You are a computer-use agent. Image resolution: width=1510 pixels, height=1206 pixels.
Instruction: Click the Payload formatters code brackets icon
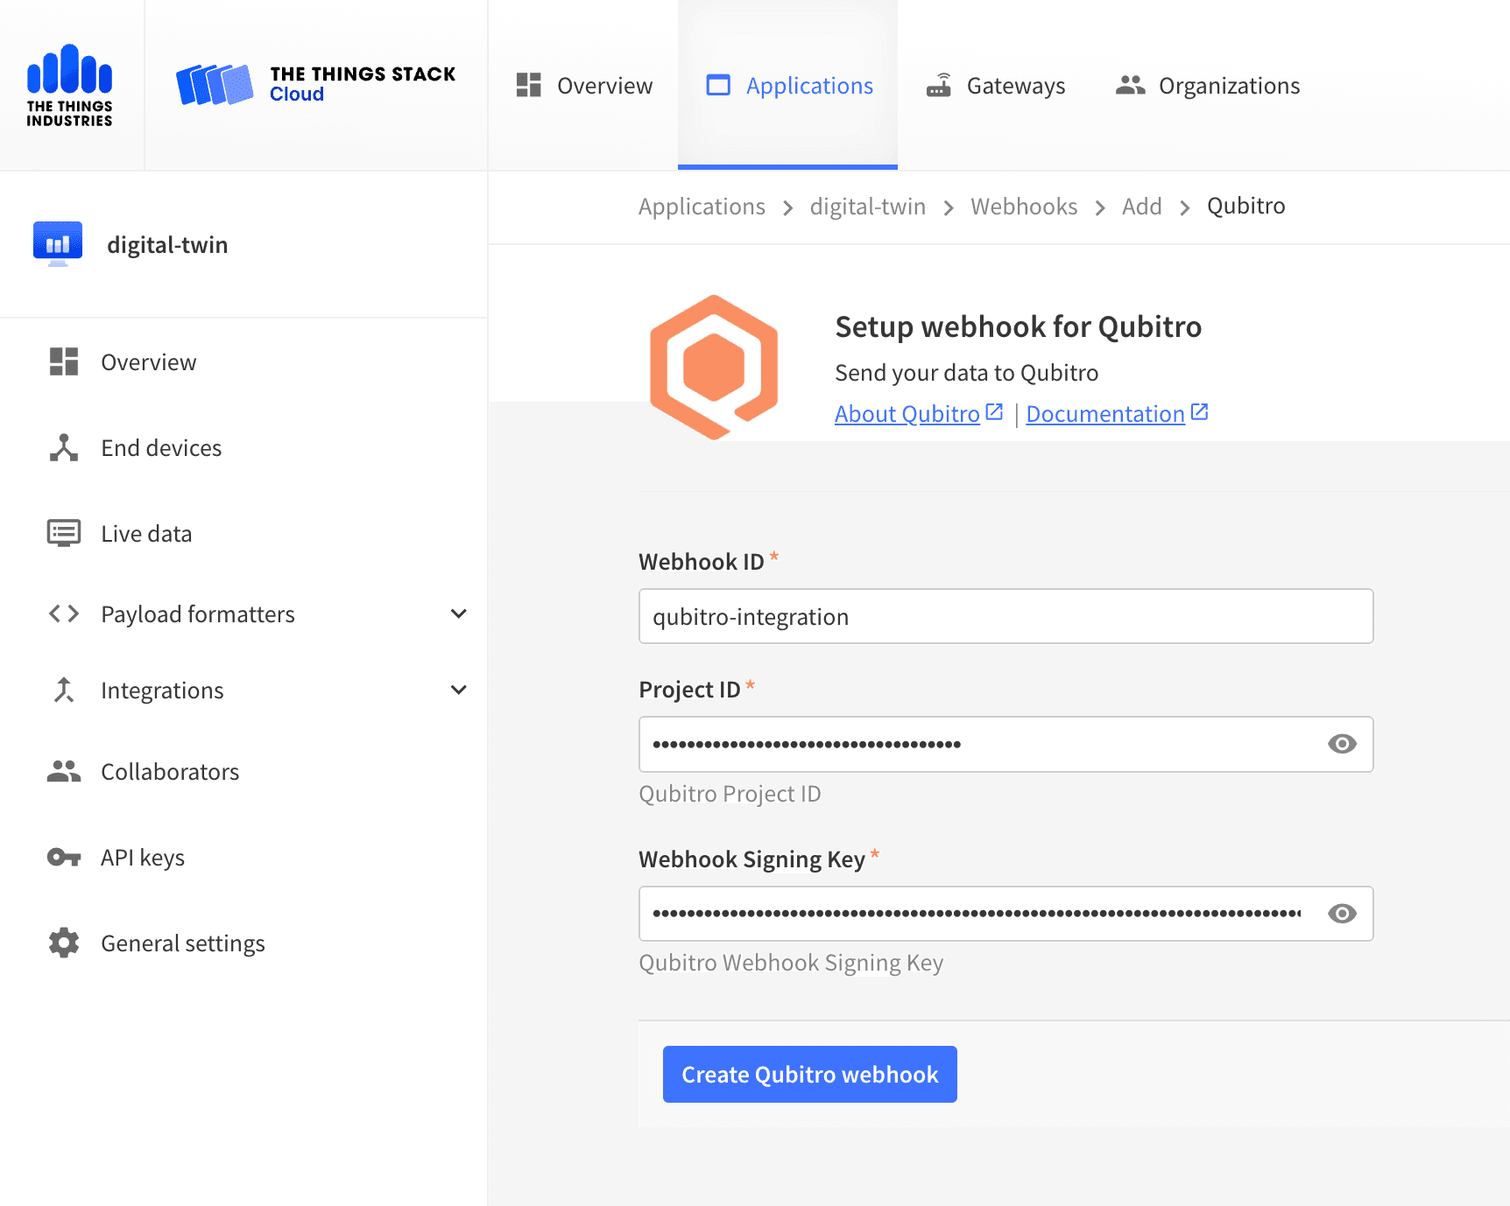pyautogui.click(x=64, y=614)
